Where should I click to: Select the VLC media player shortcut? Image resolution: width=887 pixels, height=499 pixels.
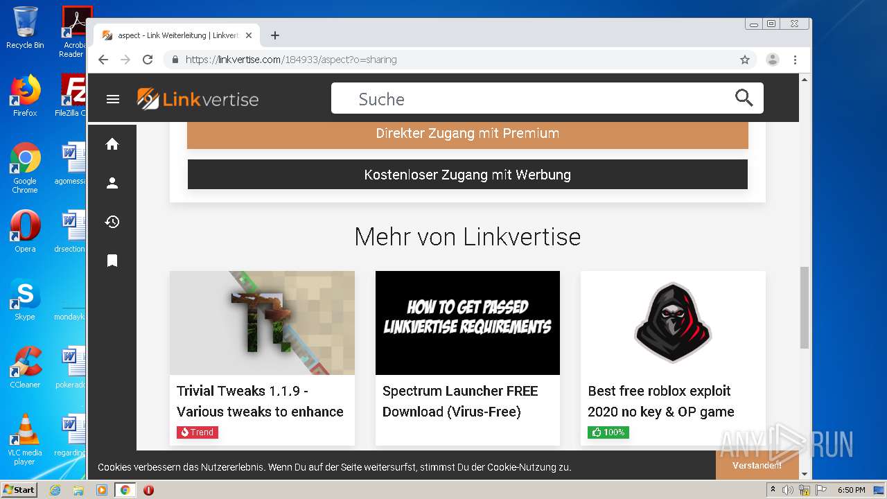25,439
